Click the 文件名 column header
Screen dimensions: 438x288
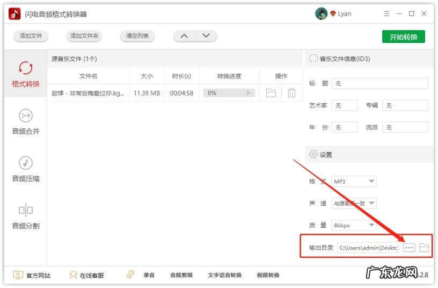click(x=88, y=76)
